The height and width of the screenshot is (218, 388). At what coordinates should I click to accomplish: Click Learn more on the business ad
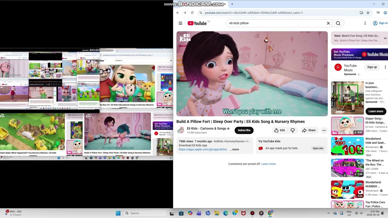point(376,111)
